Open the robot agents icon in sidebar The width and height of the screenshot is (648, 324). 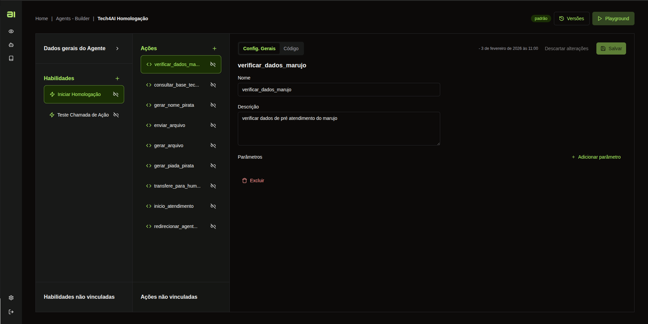coord(11,45)
